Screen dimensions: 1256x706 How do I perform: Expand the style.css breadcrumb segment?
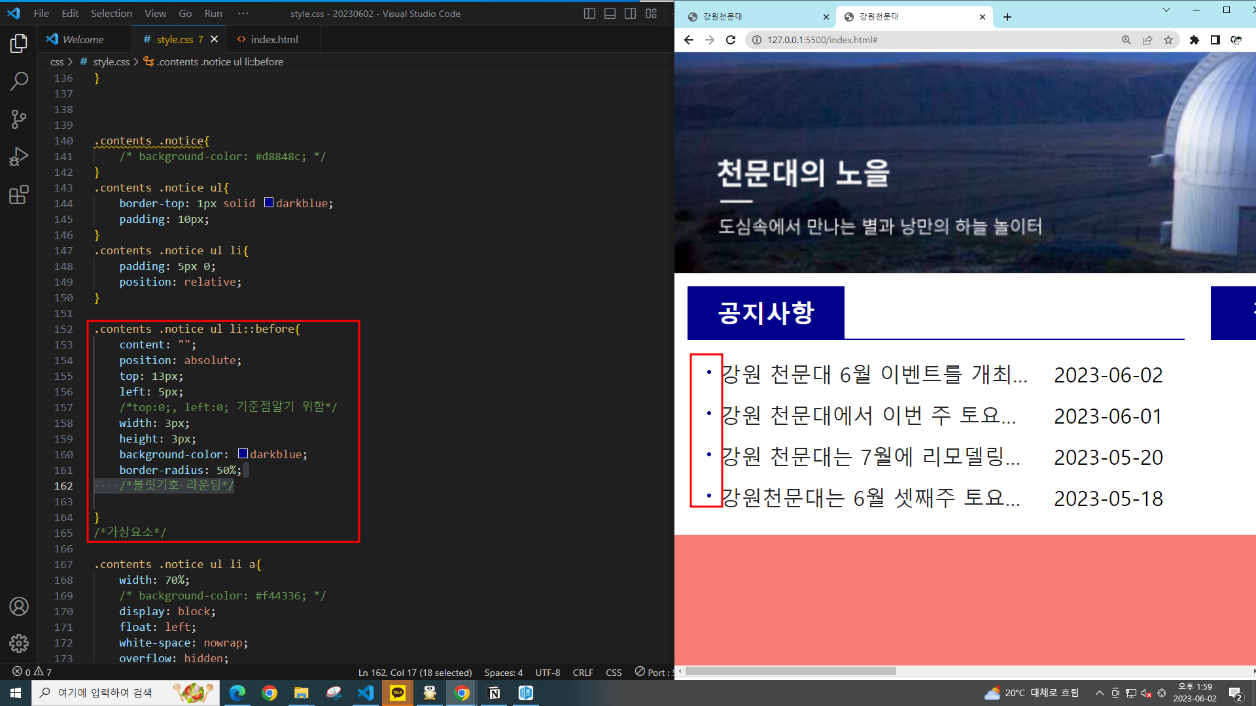point(111,61)
